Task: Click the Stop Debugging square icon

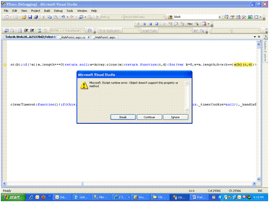Action: pyautogui.click(x=150, y=24)
